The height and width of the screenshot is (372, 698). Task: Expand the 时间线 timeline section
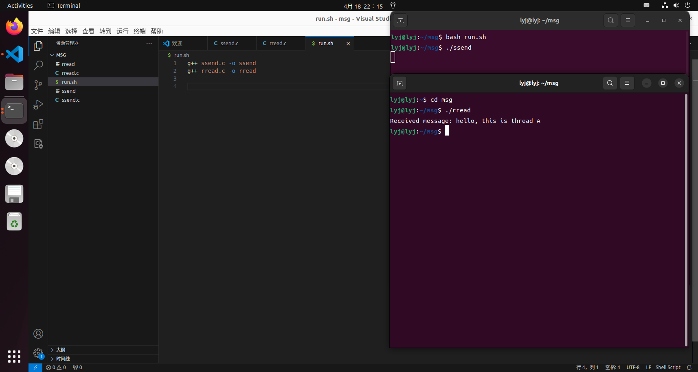click(103, 359)
